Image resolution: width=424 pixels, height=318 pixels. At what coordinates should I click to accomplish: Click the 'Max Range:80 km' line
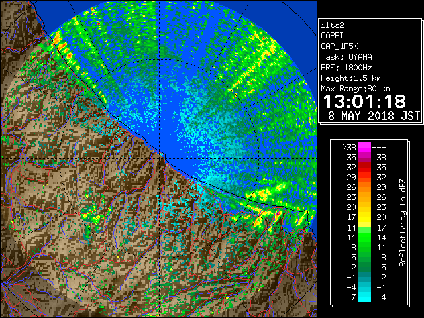(x=355, y=89)
